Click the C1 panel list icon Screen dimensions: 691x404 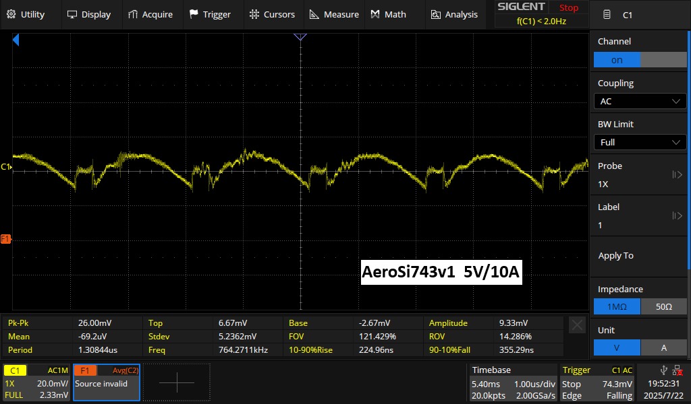607,15
